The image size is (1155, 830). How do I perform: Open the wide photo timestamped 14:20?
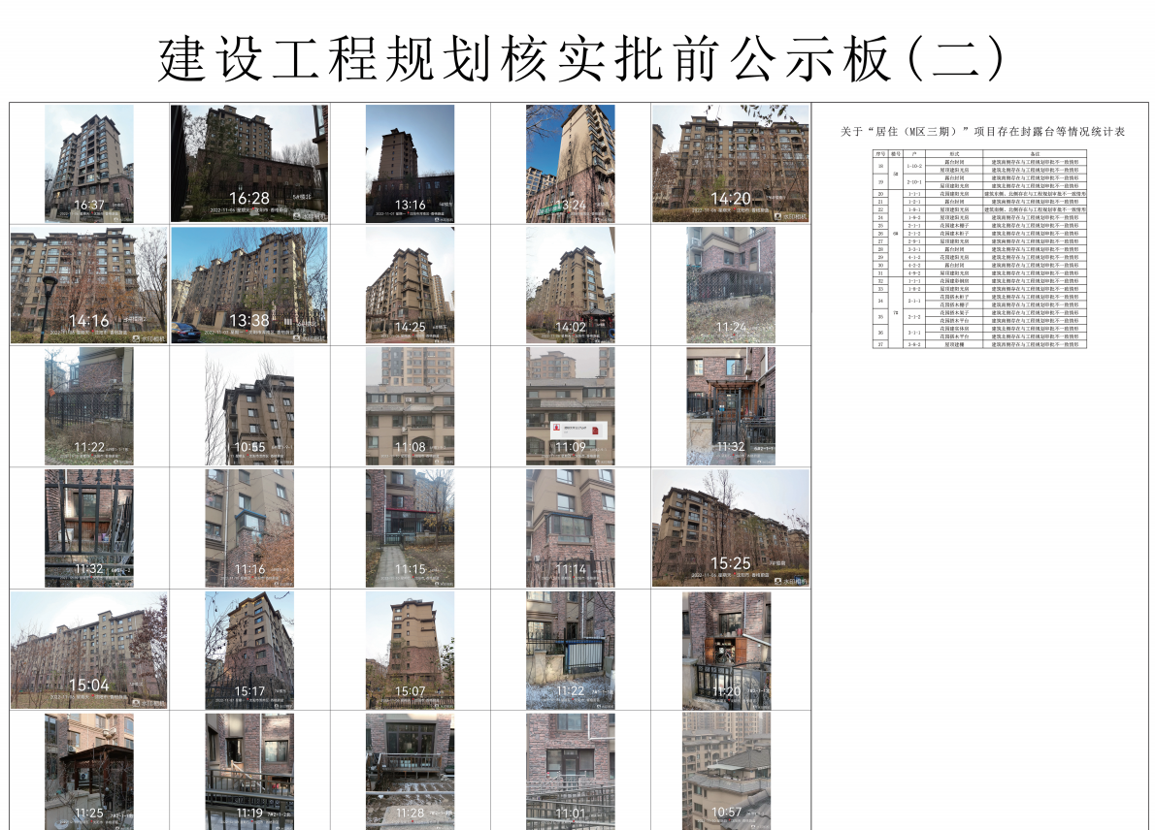tap(730, 163)
